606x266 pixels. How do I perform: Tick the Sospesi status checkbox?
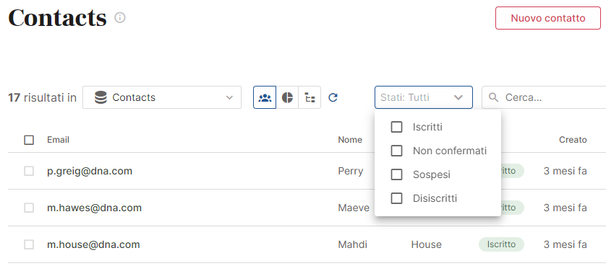(396, 174)
